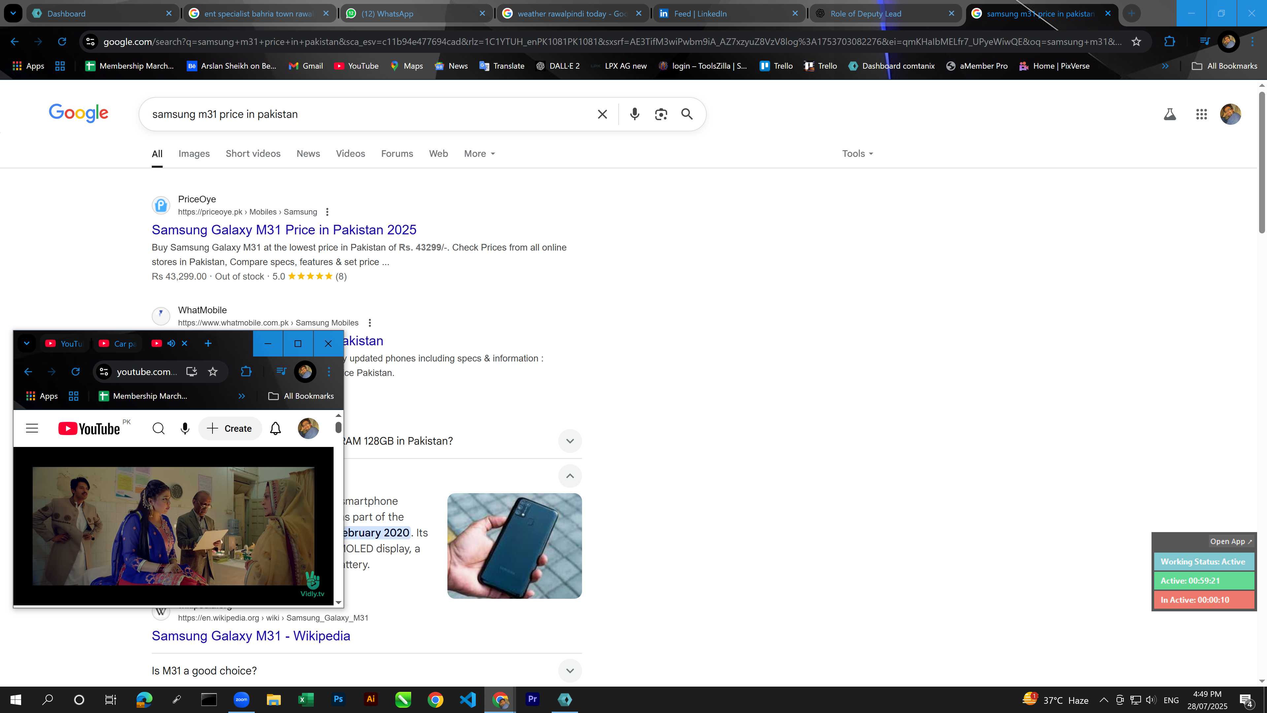This screenshot has width=1267, height=713.
Task: Click YouTube window vertical scrollbar thumb
Action: [339, 427]
